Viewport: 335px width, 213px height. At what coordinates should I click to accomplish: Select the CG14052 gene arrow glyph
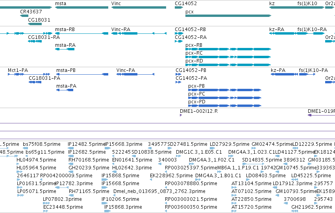[179, 7]
